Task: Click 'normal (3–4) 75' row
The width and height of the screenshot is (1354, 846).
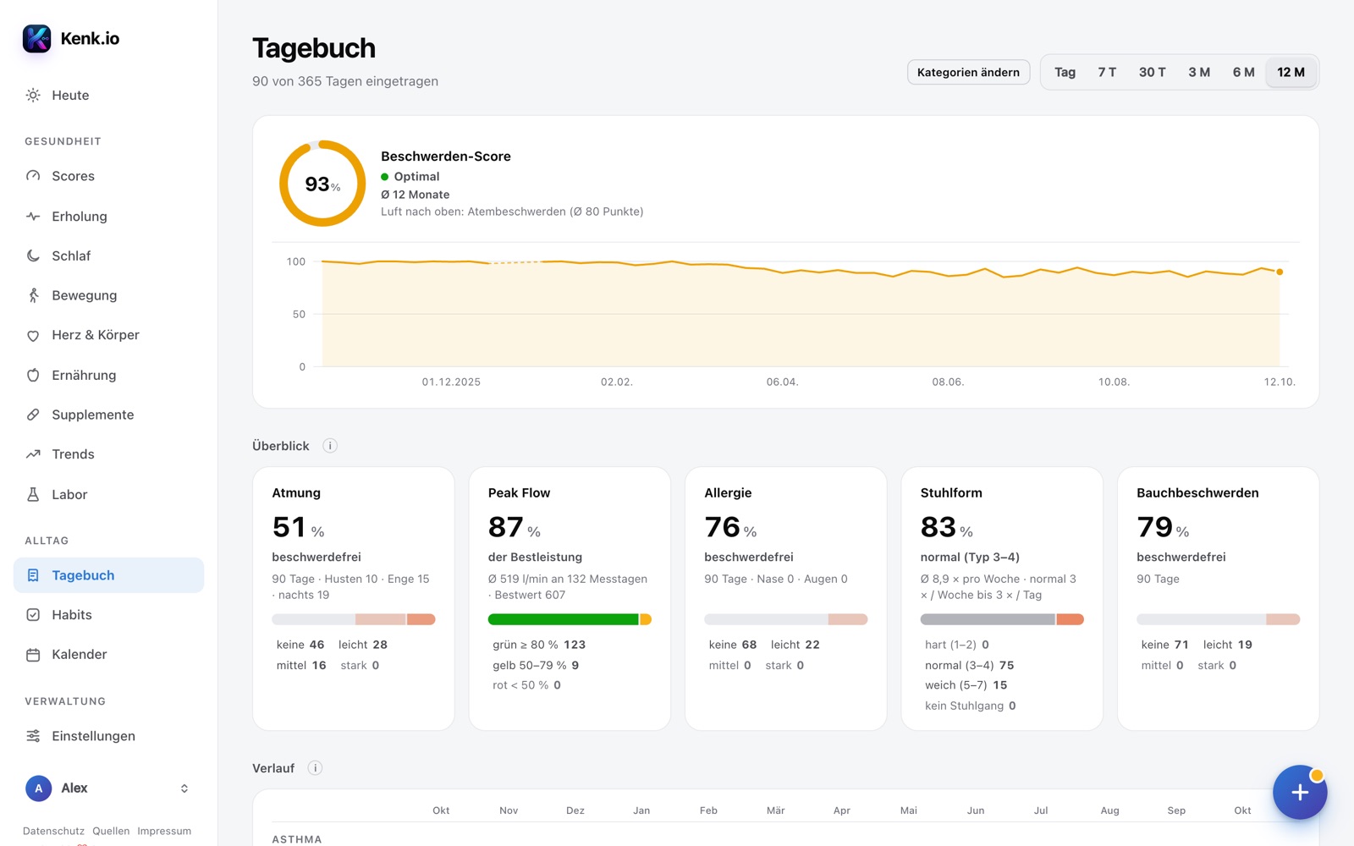Action: click(969, 665)
